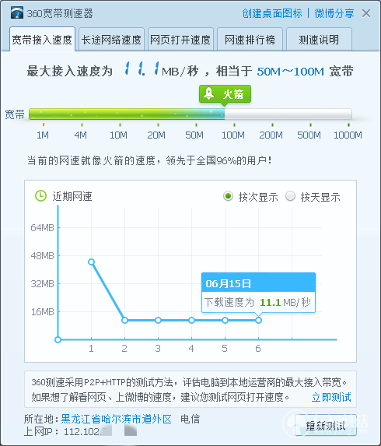Screen dimensions: 381x446
Task: Click chart data point number 3
Action: coord(159,320)
